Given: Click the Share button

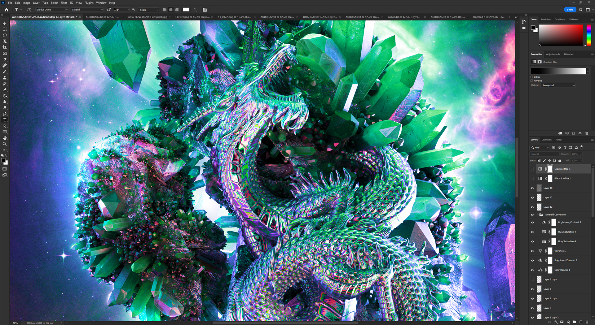Looking at the screenshot, I should point(570,10).
